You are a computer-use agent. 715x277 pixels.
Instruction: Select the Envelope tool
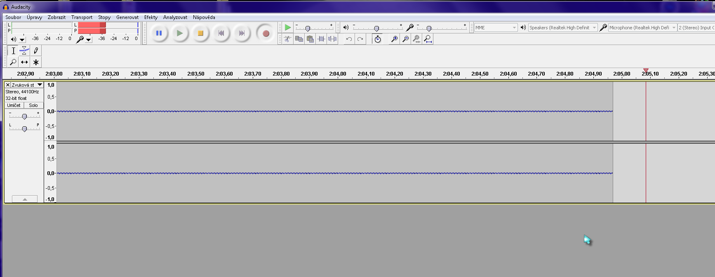(x=24, y=51)
